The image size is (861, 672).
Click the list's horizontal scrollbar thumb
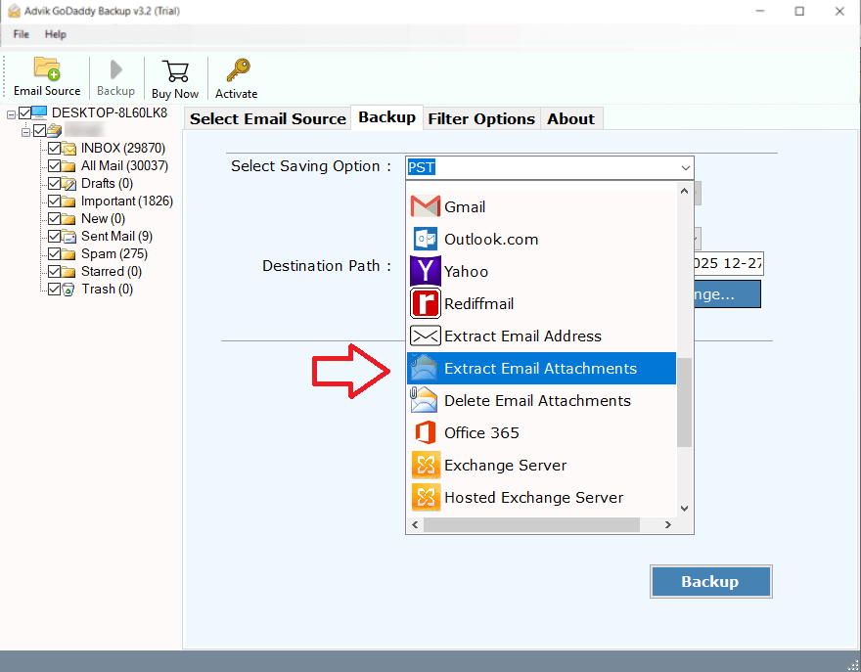[x=531, y=525]
